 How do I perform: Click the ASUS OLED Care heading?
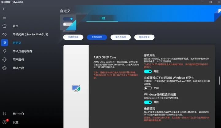point(105,57)
